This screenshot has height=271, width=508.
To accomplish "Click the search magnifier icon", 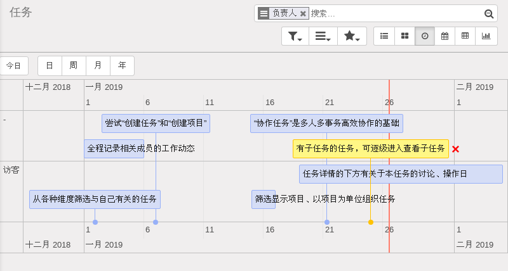I will [489, 14].
